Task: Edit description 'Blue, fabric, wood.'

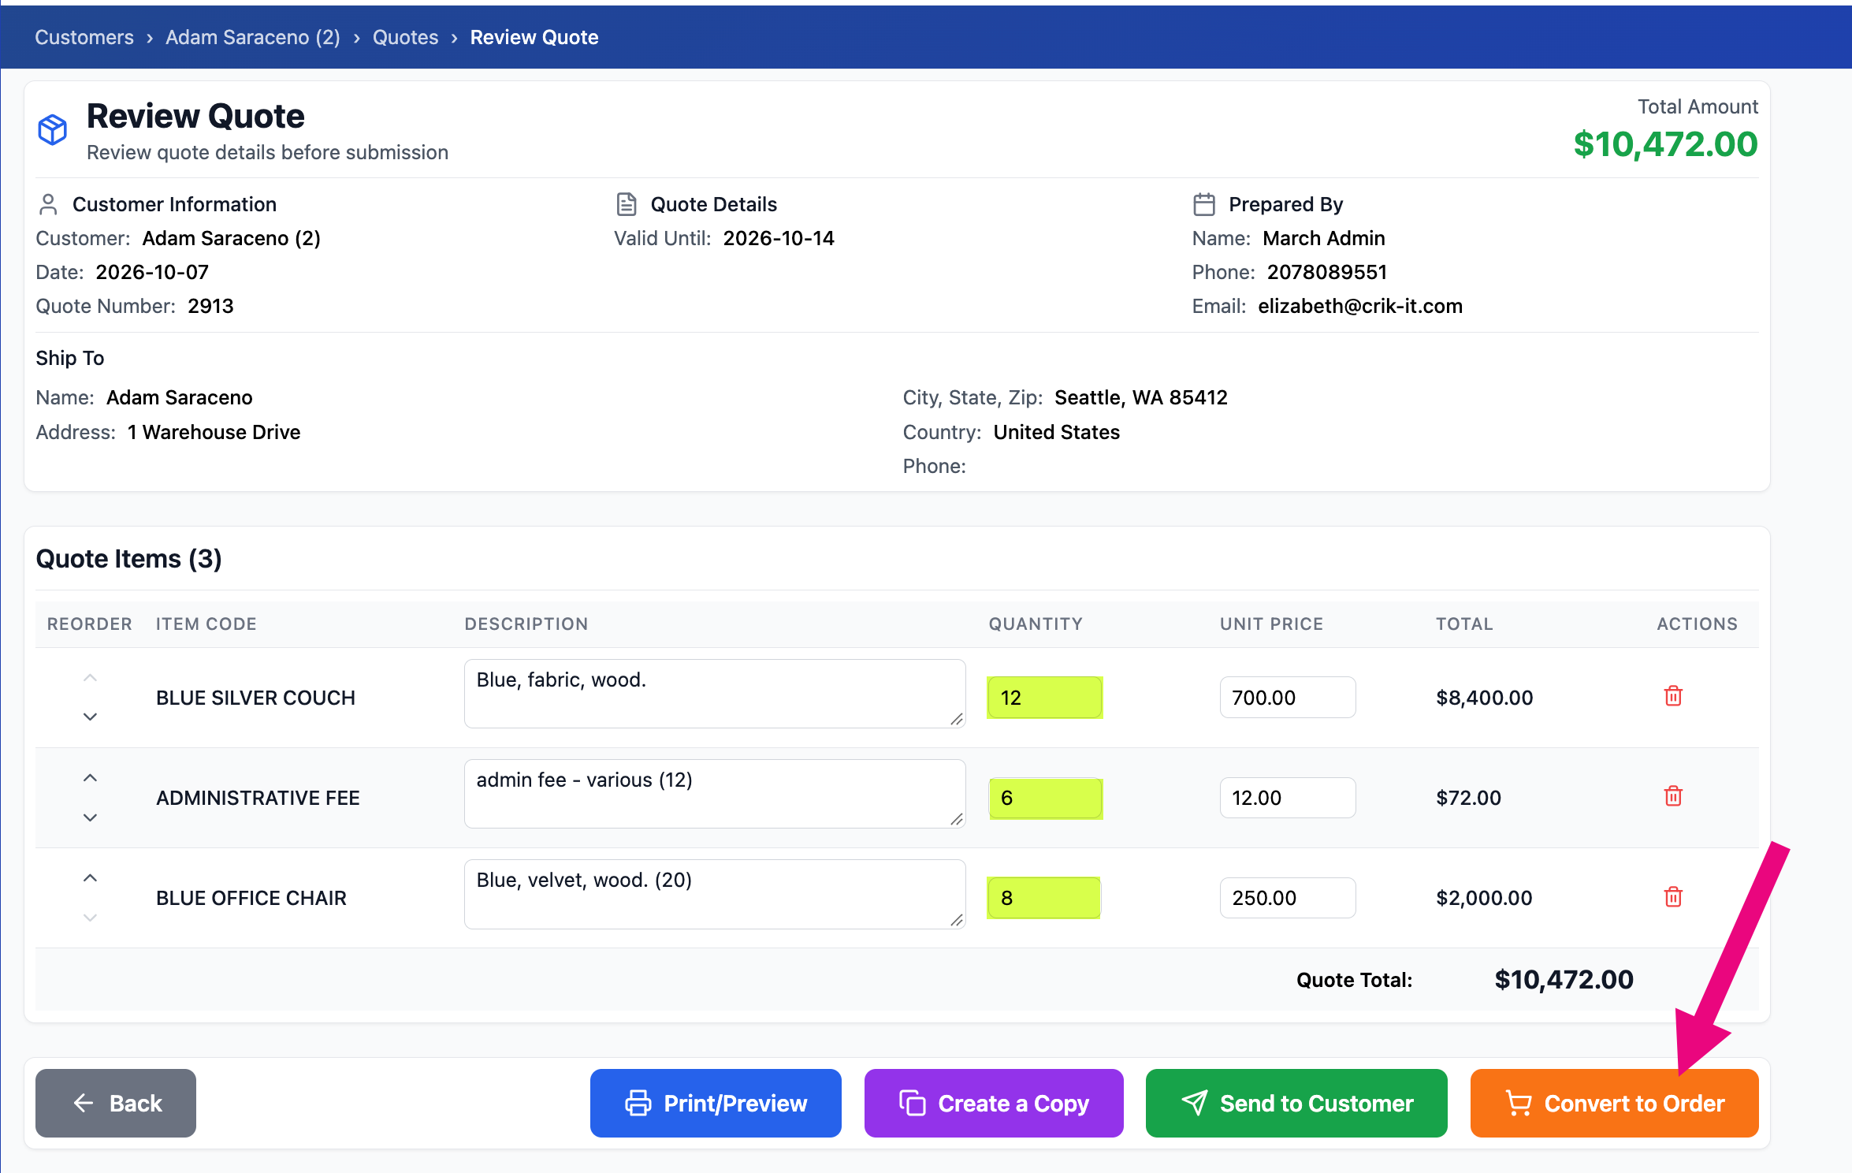Action: pos(715,694)
